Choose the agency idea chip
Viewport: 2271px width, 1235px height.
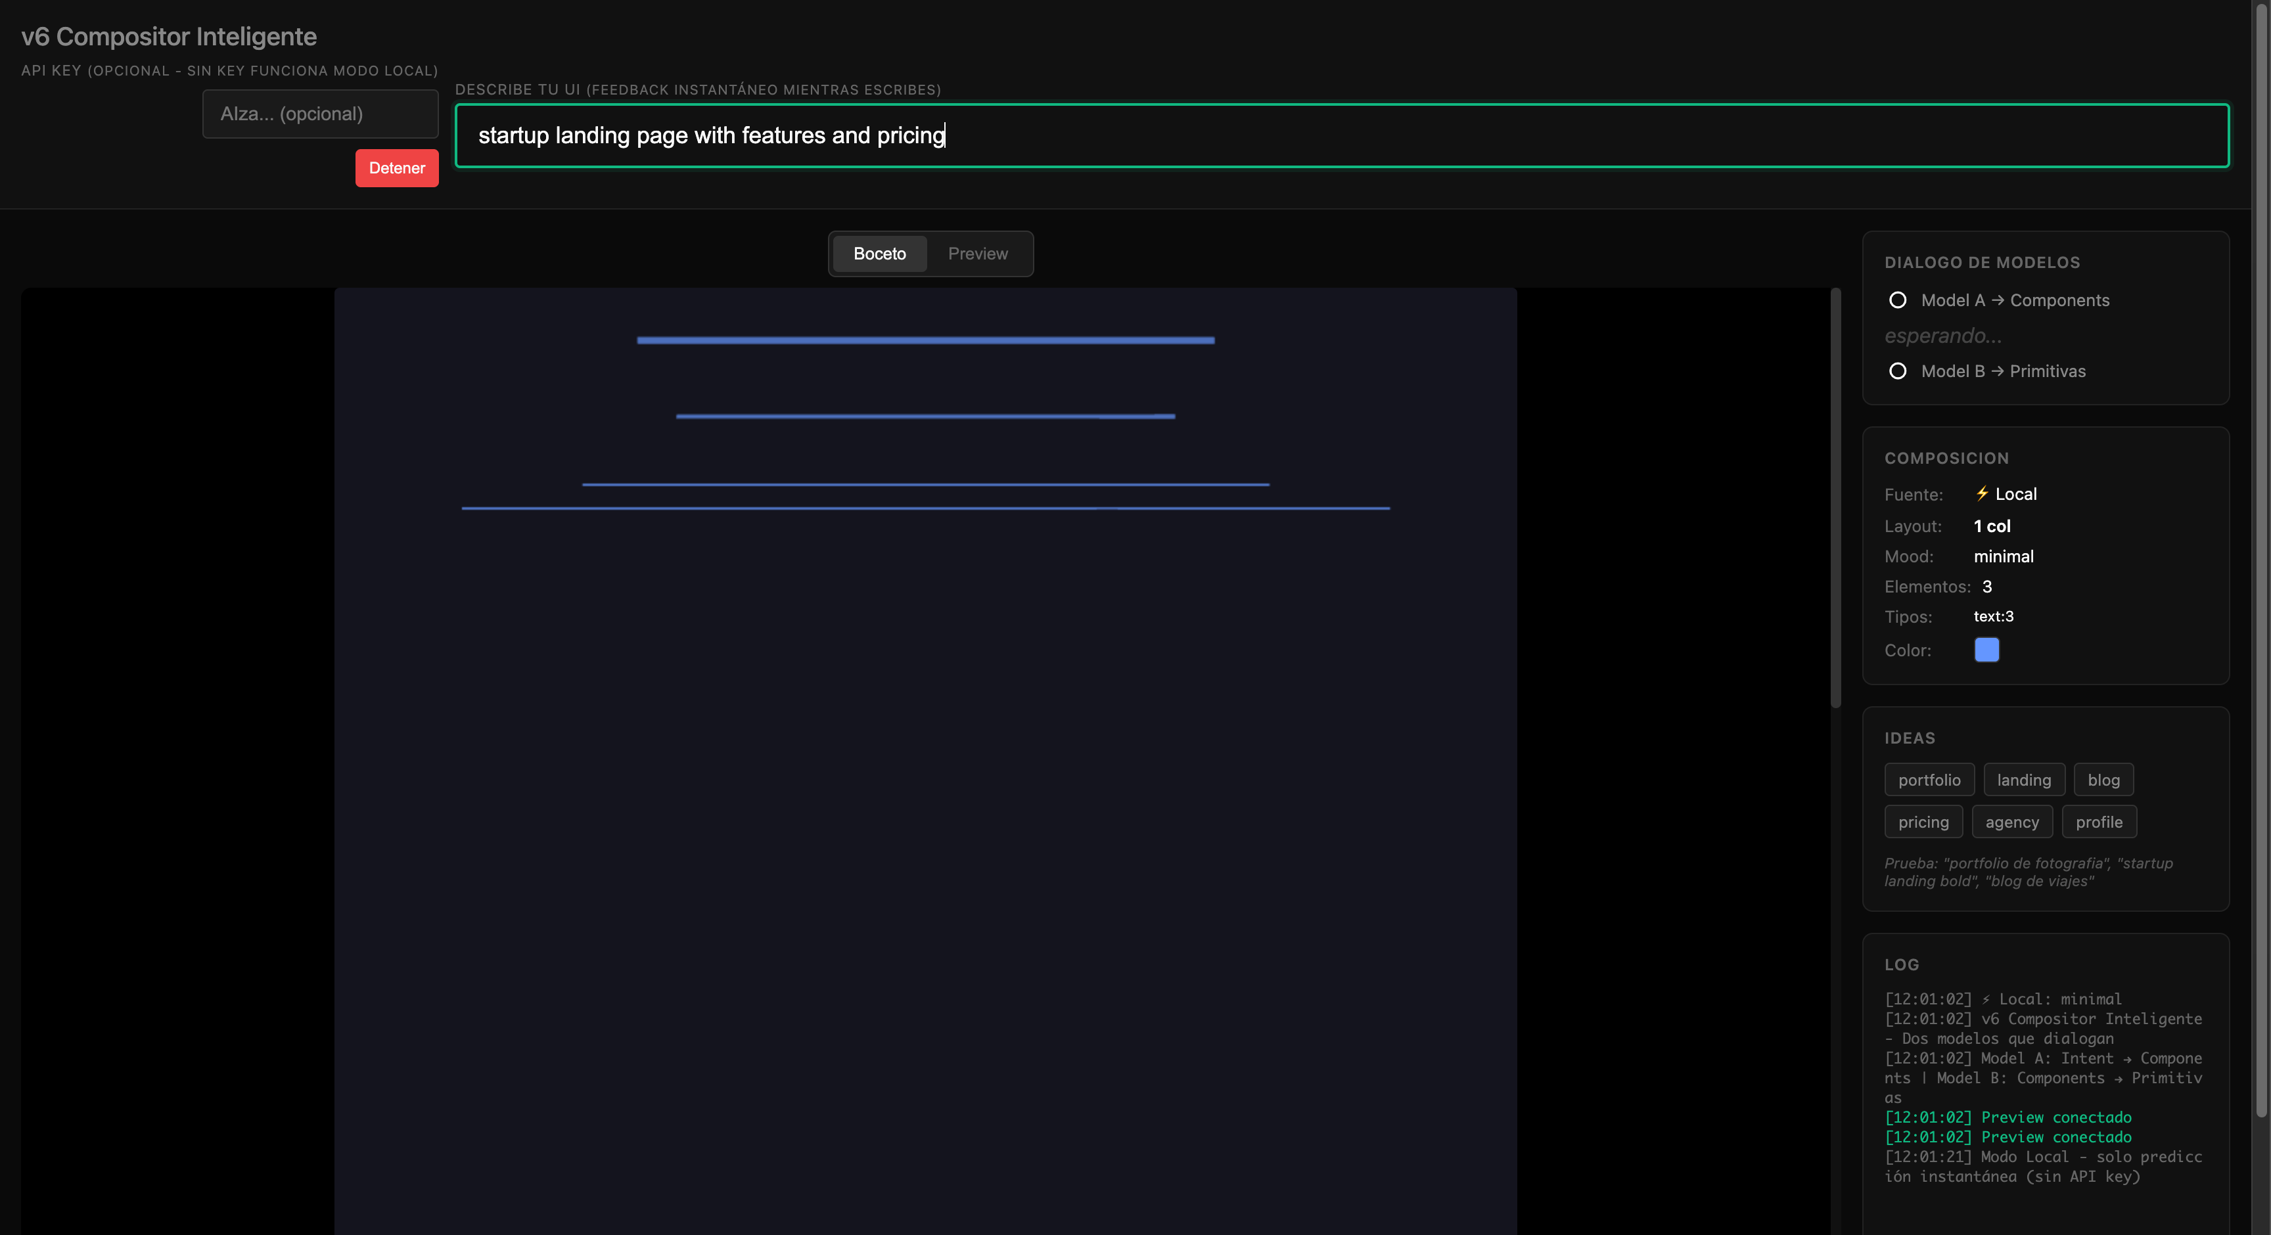click(2012, 822)
